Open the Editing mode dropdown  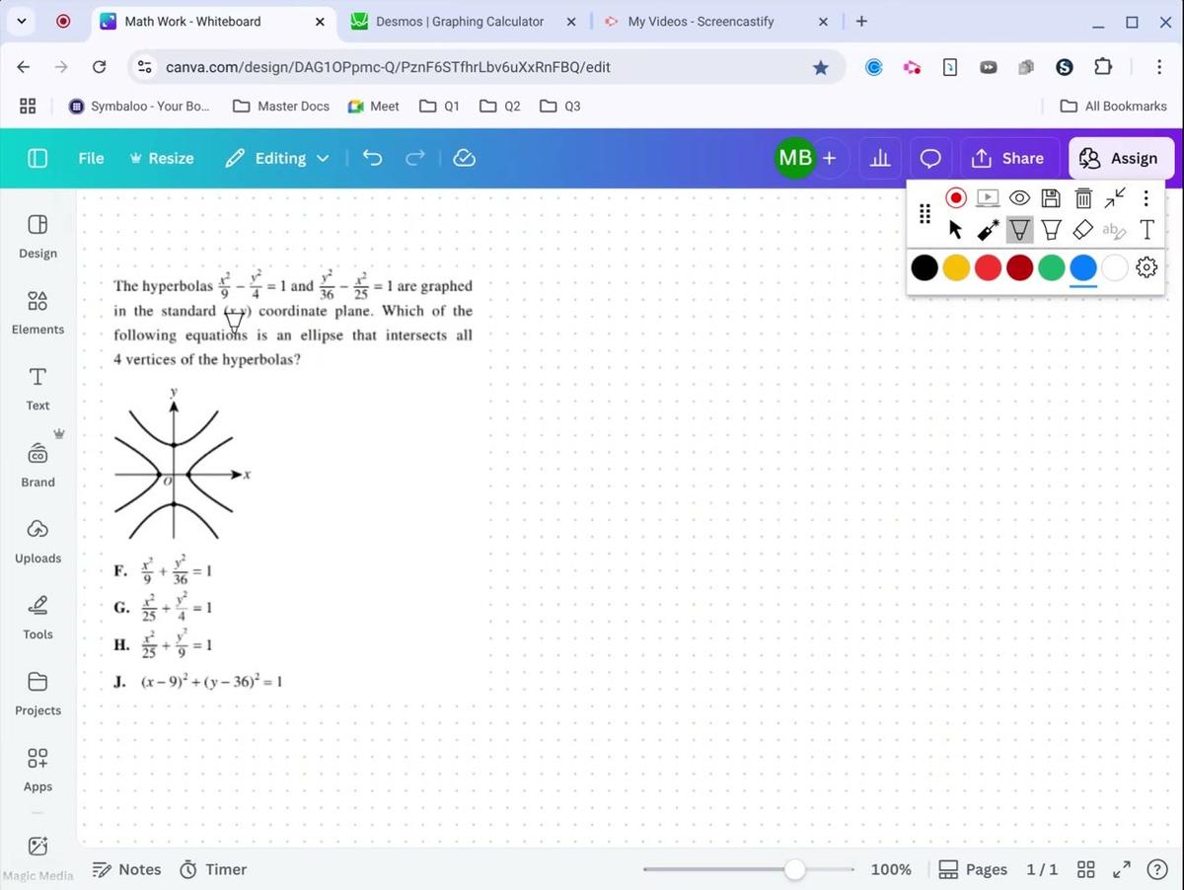coord(277,158)
